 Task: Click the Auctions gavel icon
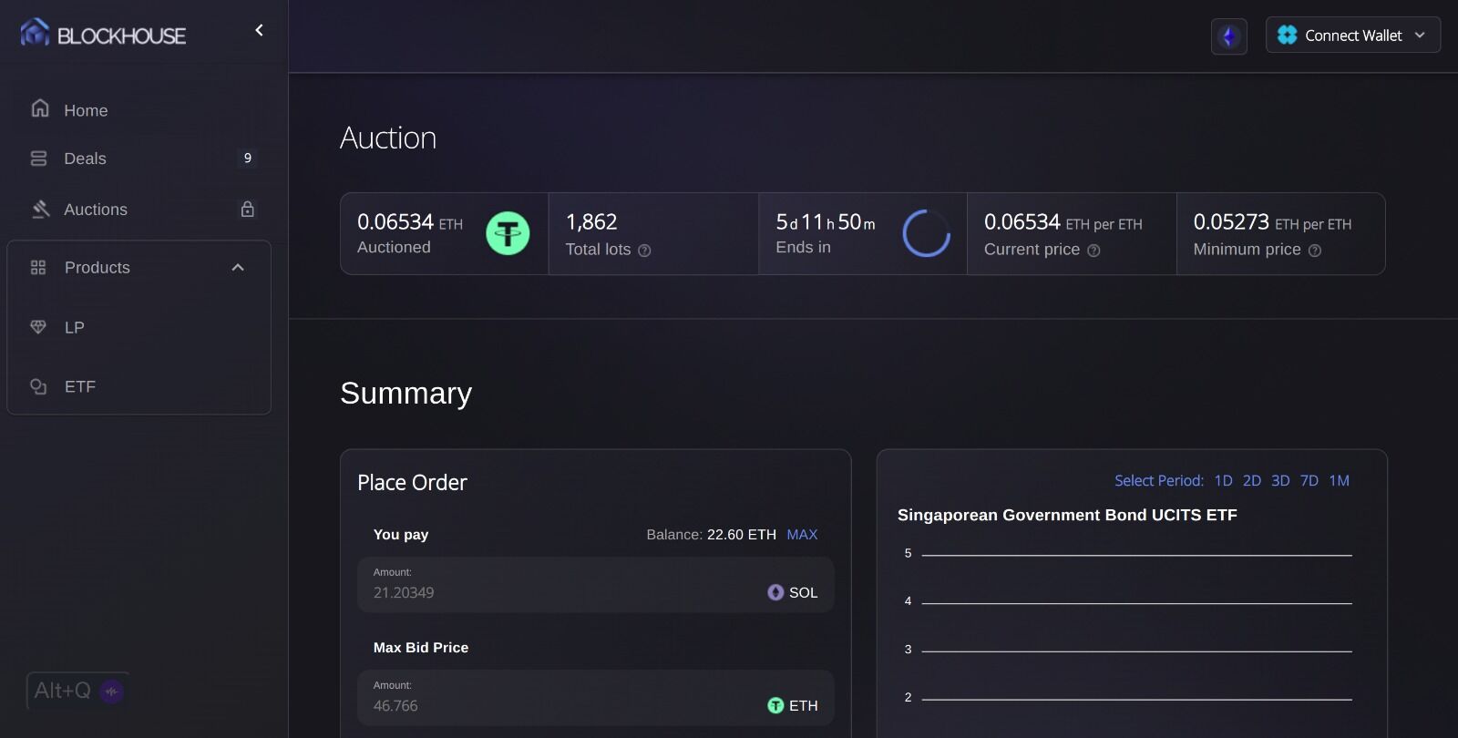click(40, 210)
